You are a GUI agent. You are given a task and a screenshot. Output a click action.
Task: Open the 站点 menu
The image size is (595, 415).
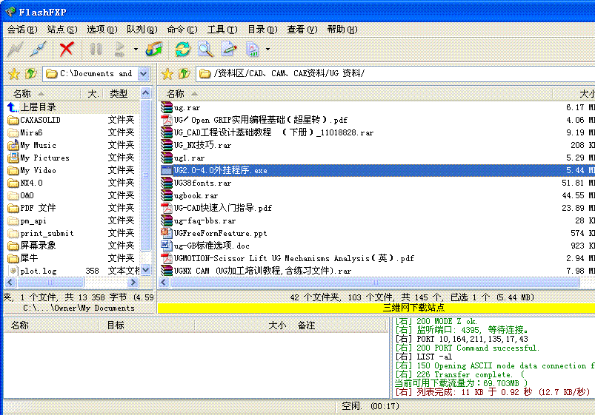coord(62,30)
